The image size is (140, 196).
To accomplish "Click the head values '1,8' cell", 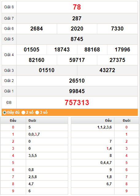I will 93,177.
